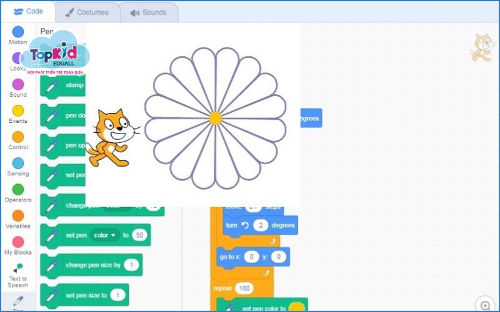This screenshot has width=500, height=312.
Task: Open the Sounds tab
Action: click(x=149, y=12)
